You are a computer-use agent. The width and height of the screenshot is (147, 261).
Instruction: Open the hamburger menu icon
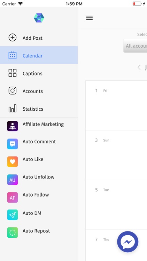(x=89, y=18)
